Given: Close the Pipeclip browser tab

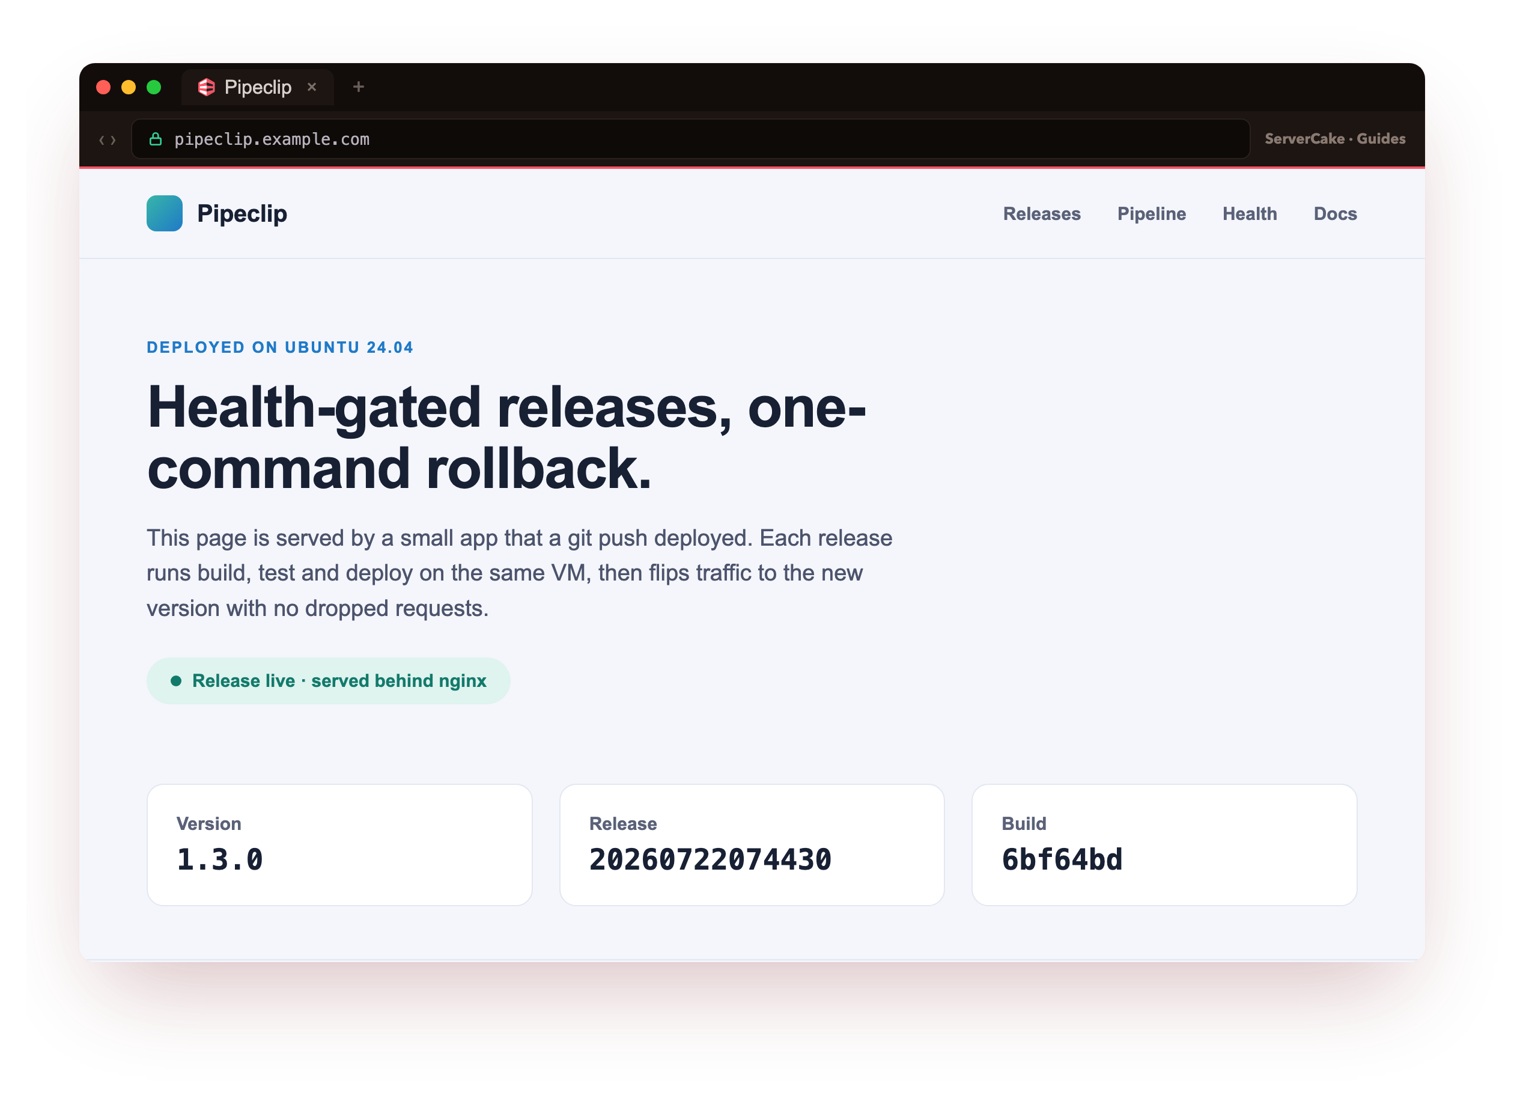Looking at the screenshot, I should (x=312, y=88).
